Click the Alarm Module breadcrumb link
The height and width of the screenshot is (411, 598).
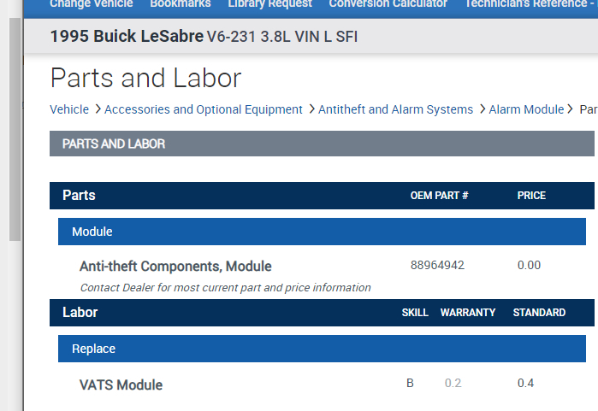click(526, 109)
